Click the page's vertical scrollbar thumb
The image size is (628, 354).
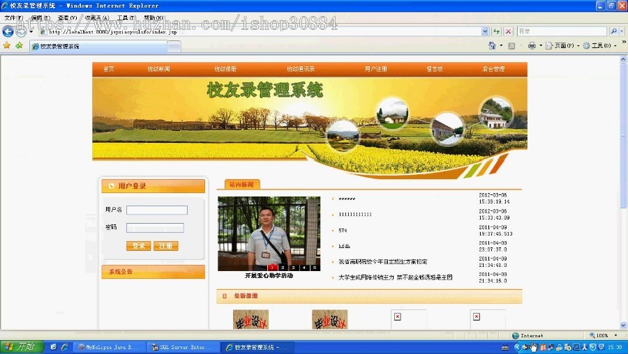[x=623, y=135]
